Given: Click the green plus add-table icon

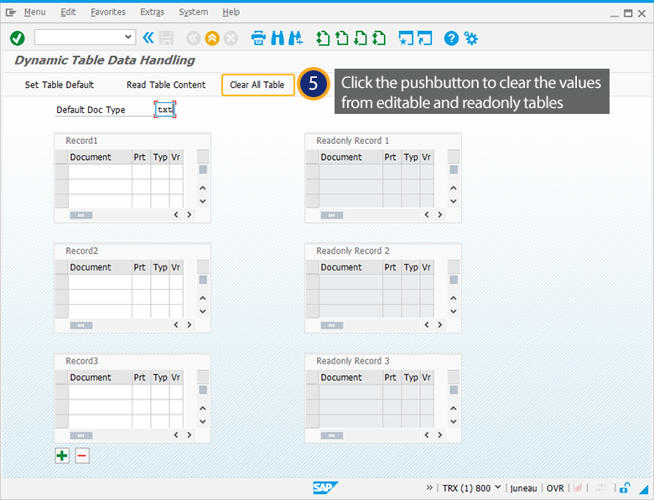Looking at the screenshot, I should (62, 456).
